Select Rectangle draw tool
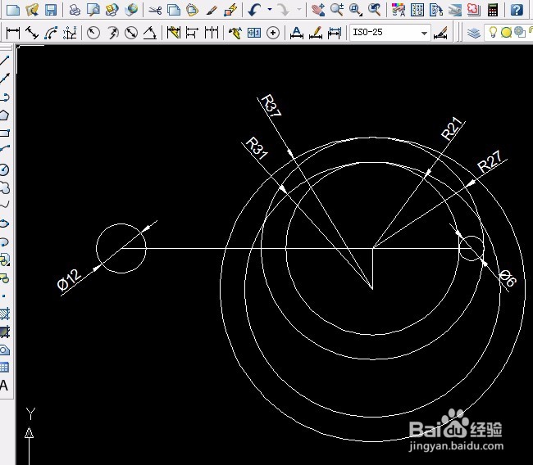The height and width of the screenshot is (465, 533). (5, 133)
